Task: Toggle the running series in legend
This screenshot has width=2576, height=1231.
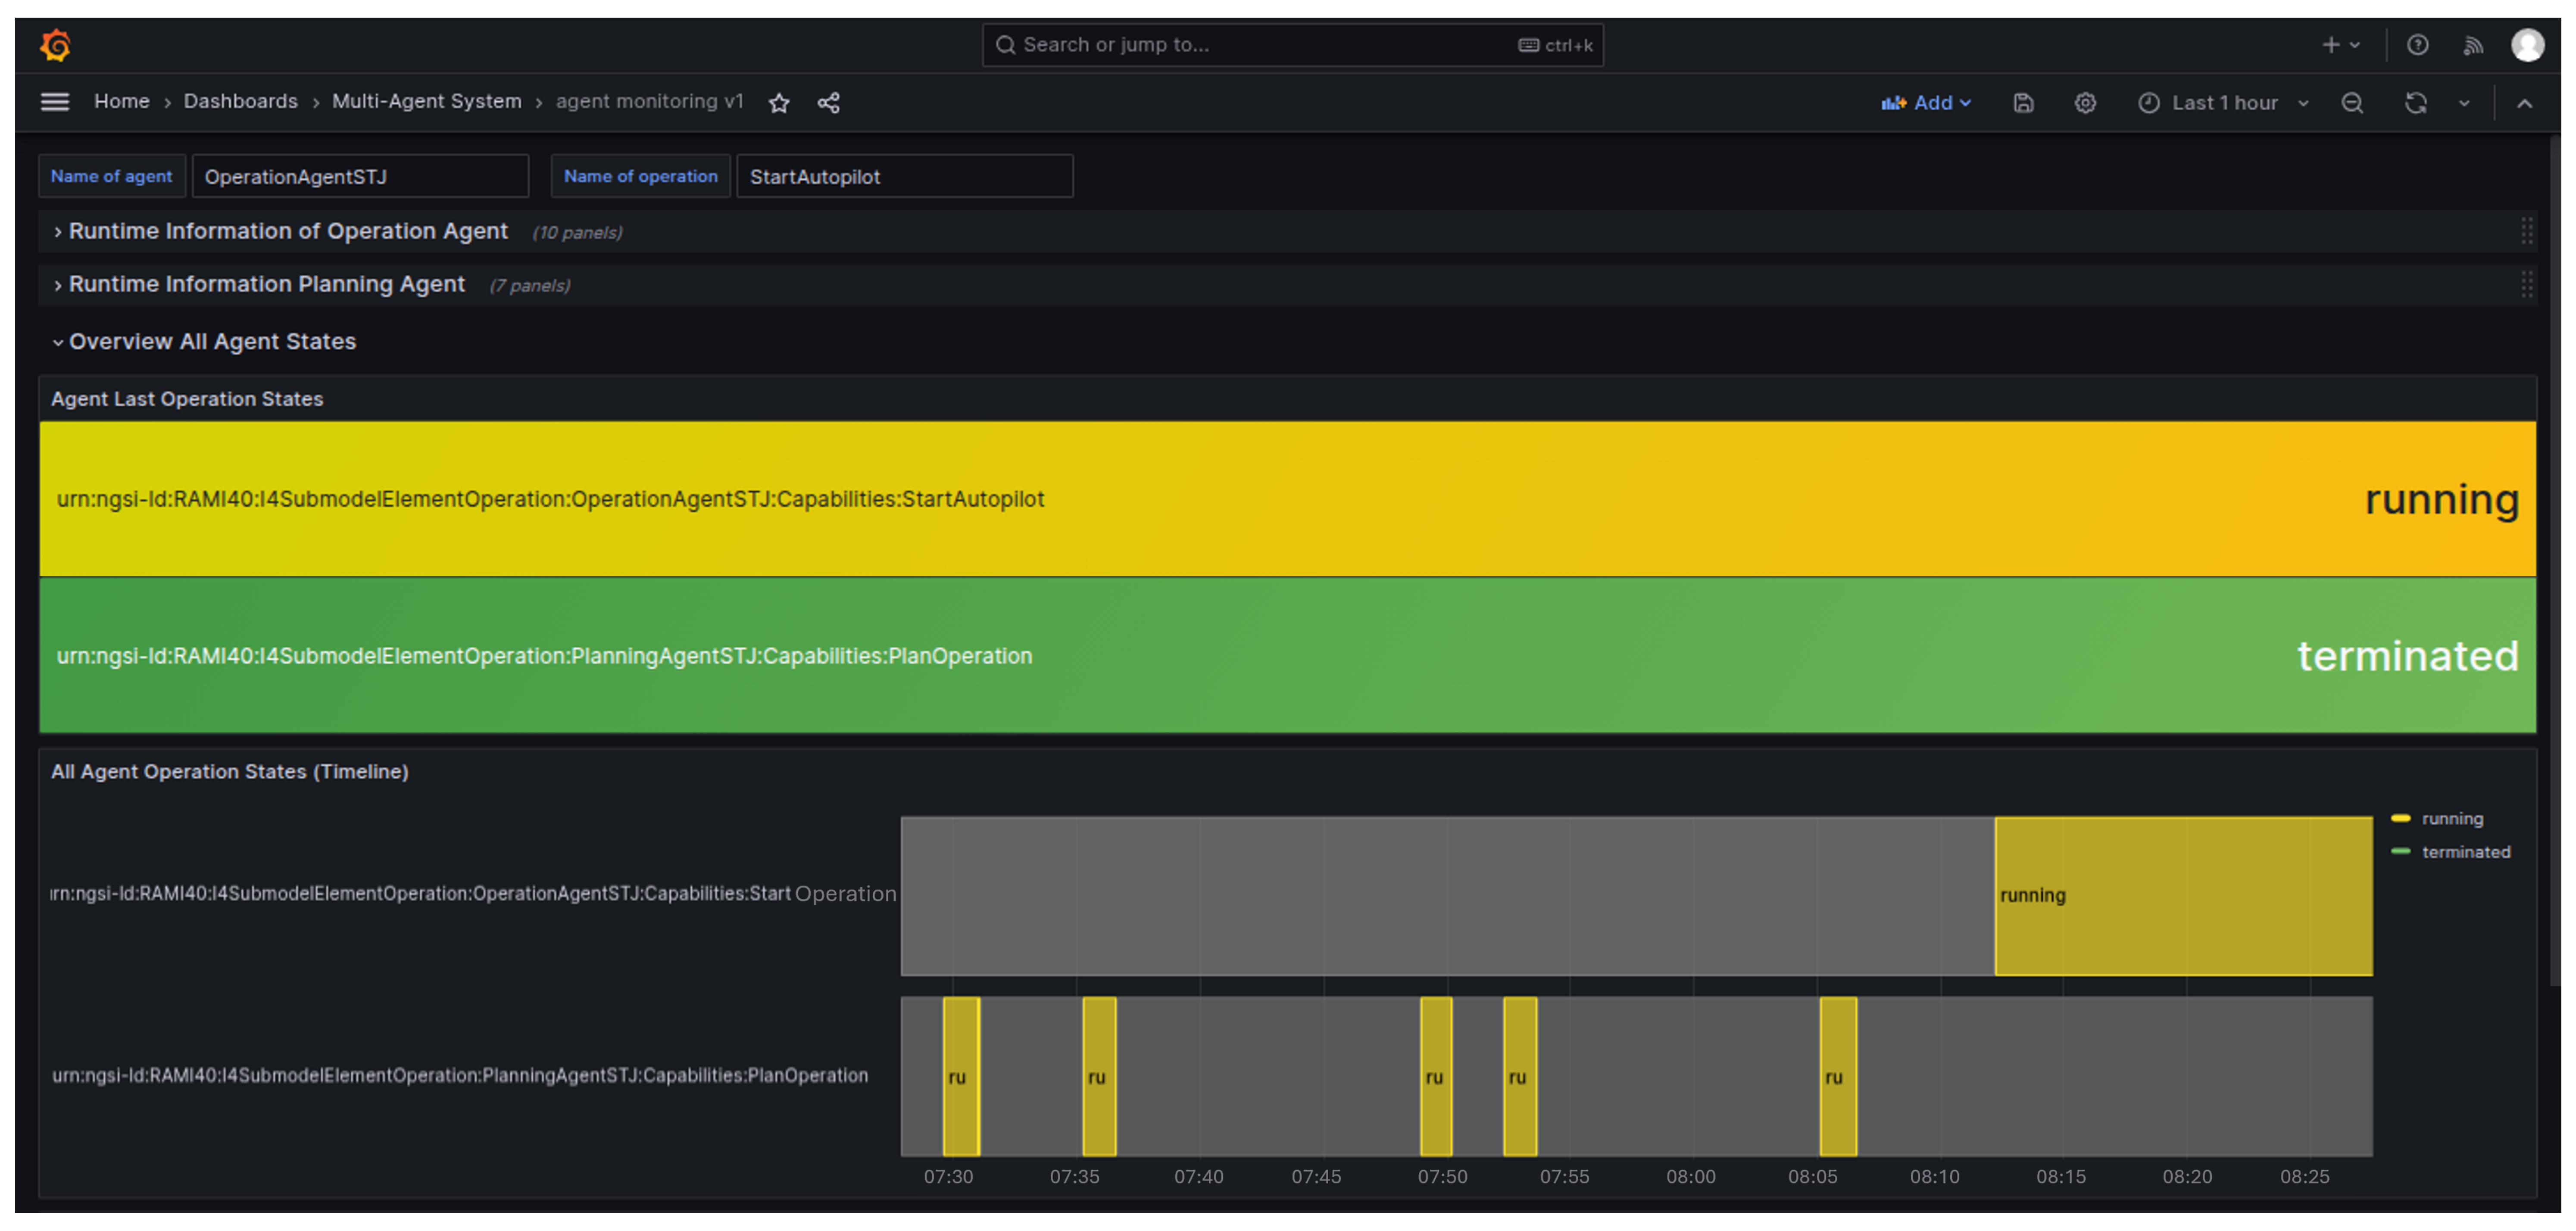Action: (x=2451, y=819)
